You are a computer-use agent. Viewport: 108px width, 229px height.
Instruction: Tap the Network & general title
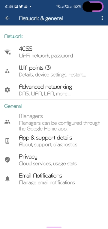(41, 18)
